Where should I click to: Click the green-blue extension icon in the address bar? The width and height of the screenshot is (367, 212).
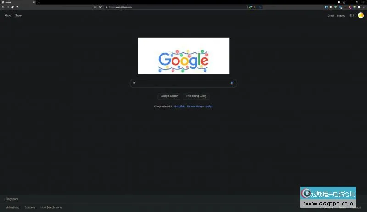coord(250,7)
